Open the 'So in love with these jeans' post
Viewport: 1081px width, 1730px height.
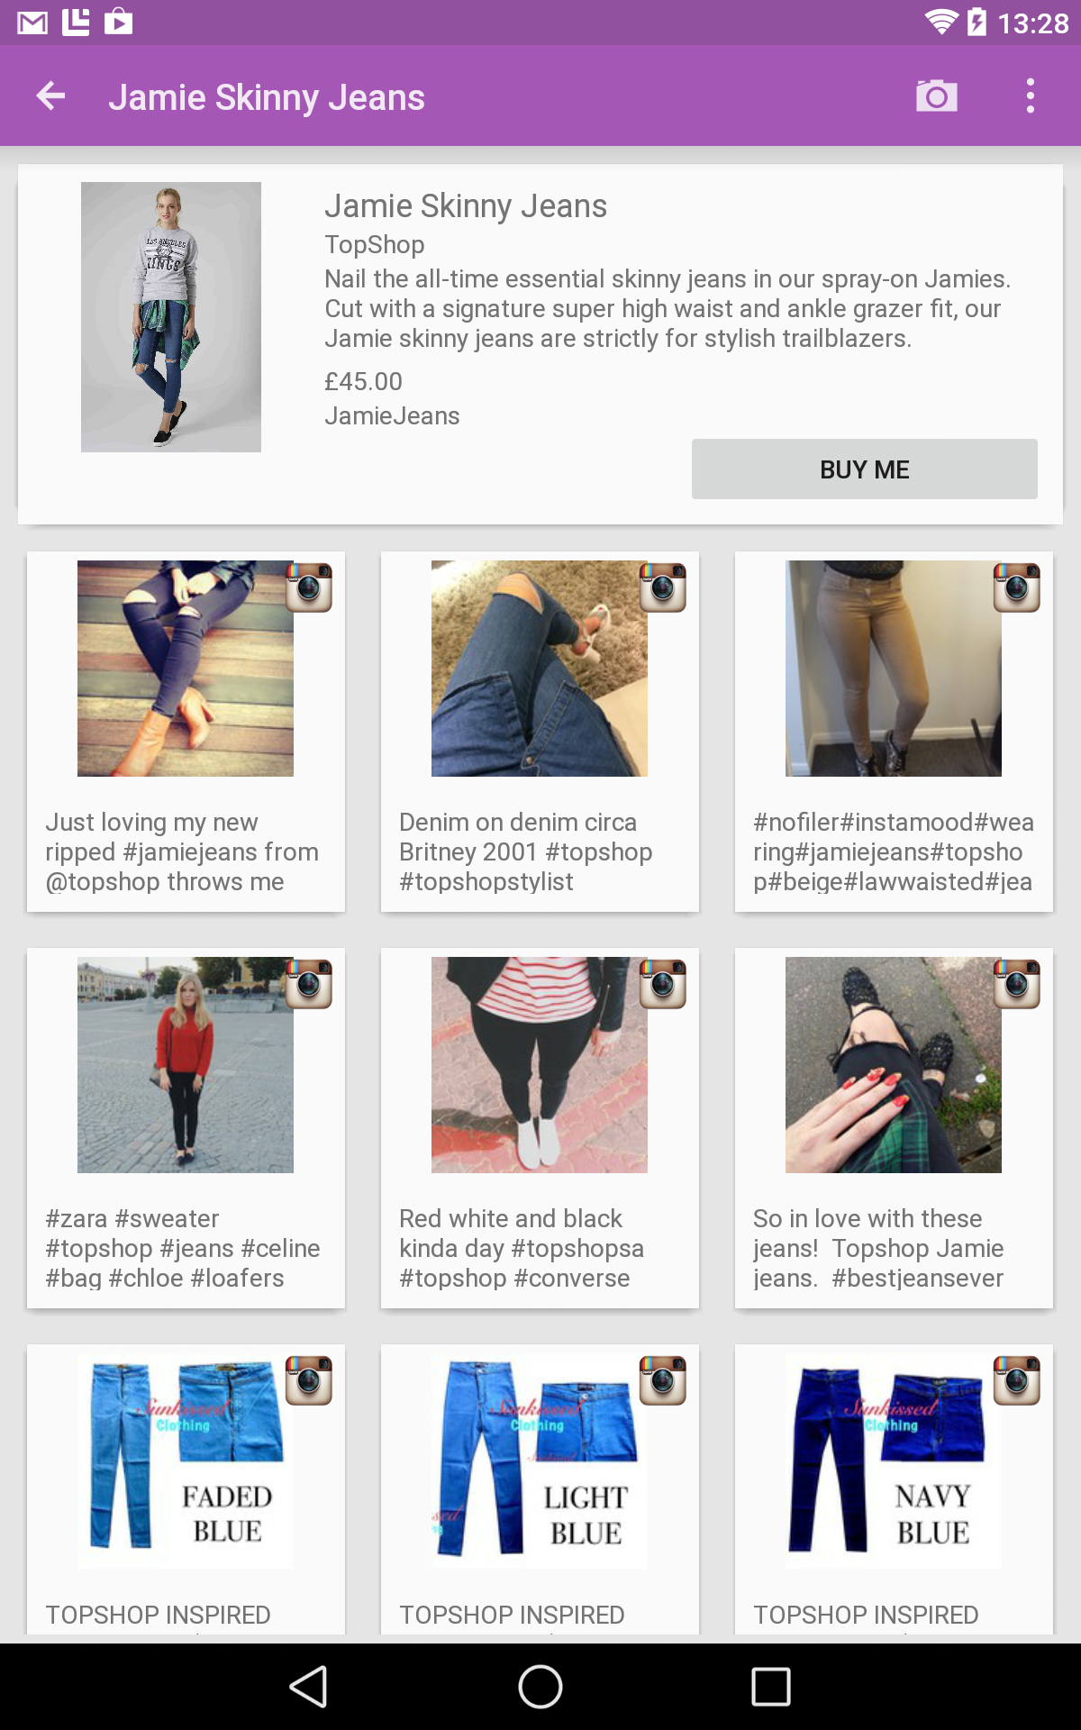click(x=894, y=1128)
